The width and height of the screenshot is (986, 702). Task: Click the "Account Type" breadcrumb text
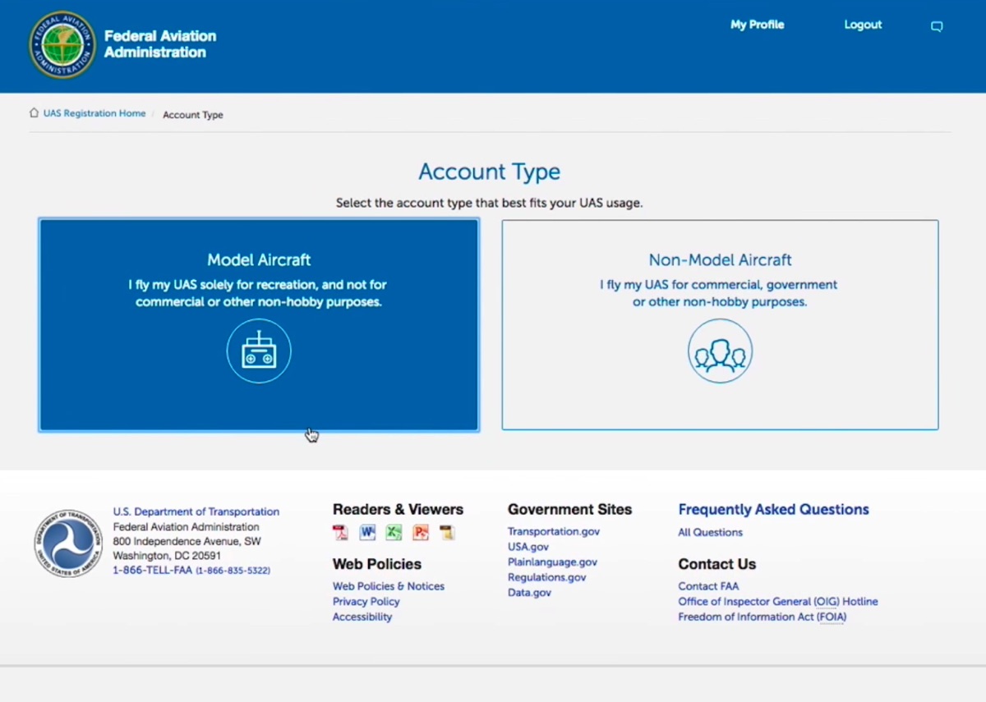coord(193,115)
